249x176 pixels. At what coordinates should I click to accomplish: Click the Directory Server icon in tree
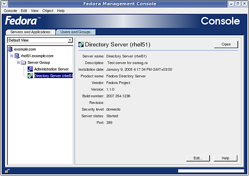tap(30, 76)
